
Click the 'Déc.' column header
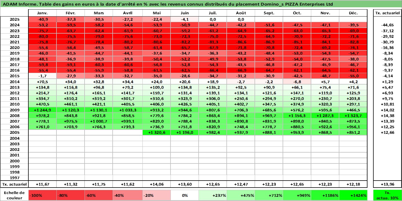coord(353,13)
